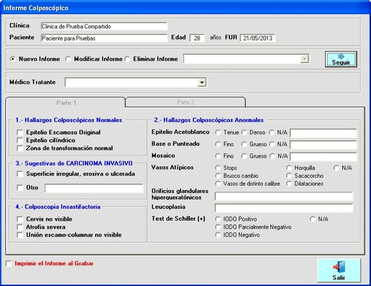Select N/A for Mosaico
The image size is (371, 286).
click(x=272, y=156)
